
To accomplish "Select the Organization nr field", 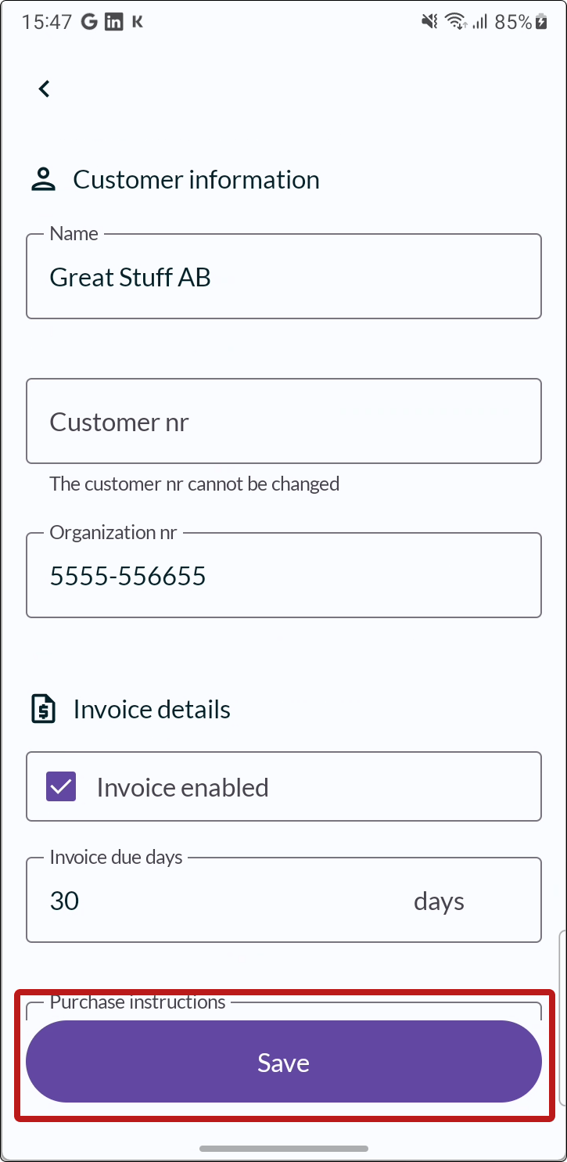I will (284, 575).
